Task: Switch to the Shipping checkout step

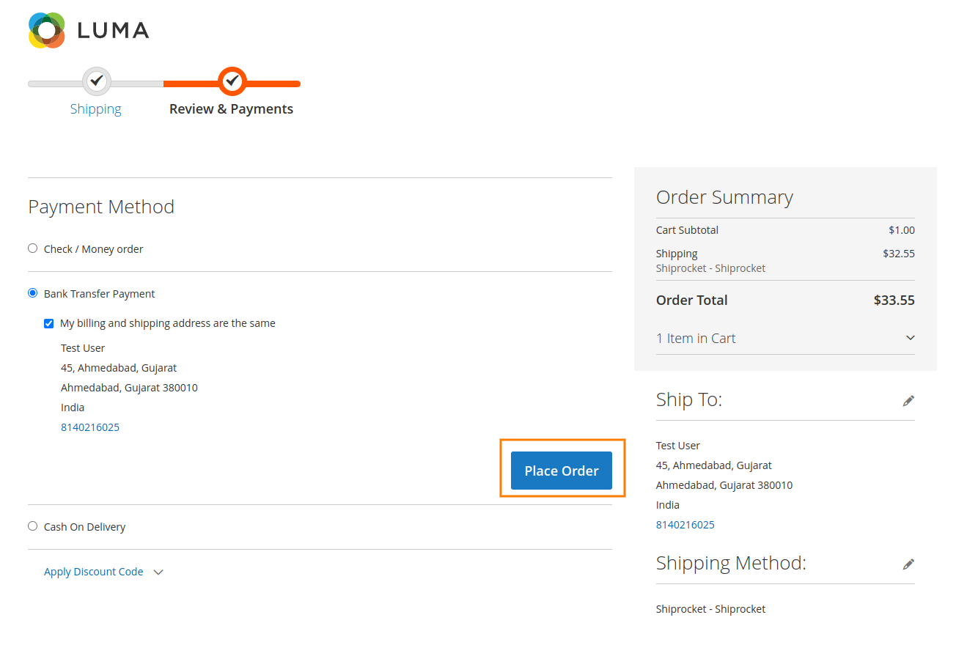Action: click(x=95, y=108)
